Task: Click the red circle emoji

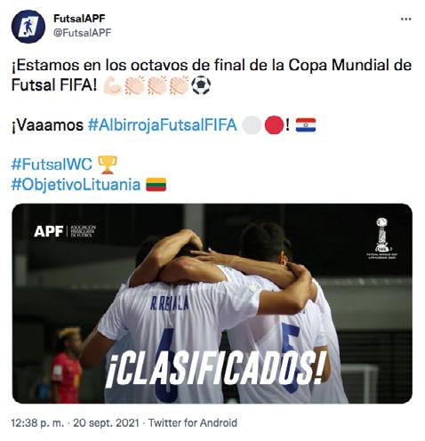Action: pos(274,124)
